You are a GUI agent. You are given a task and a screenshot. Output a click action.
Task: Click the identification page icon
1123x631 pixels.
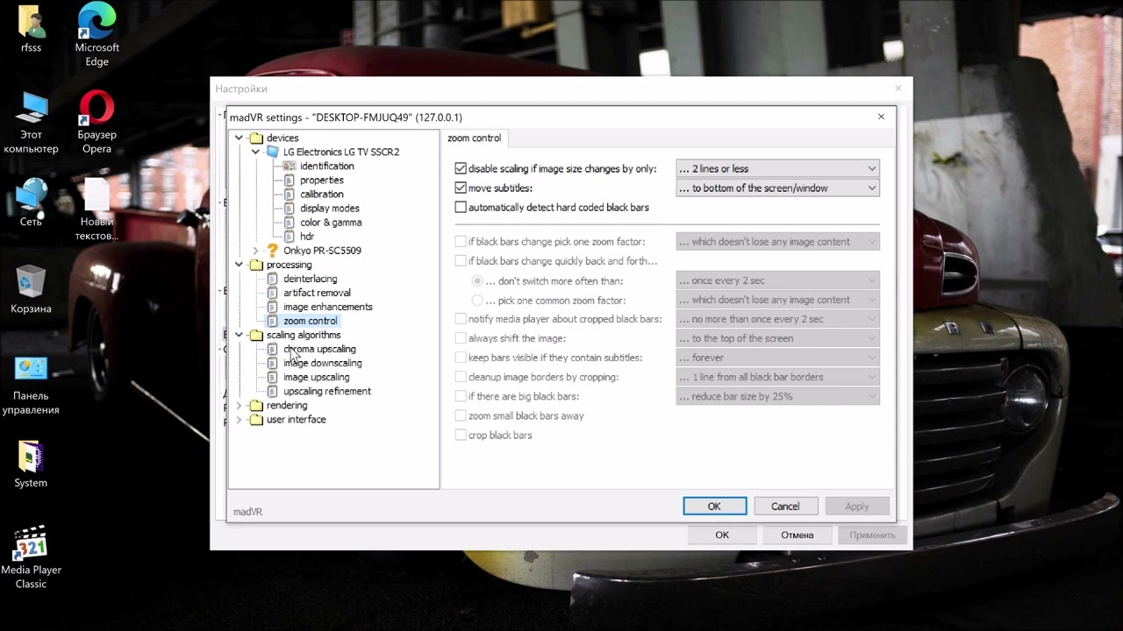(290, 166)
